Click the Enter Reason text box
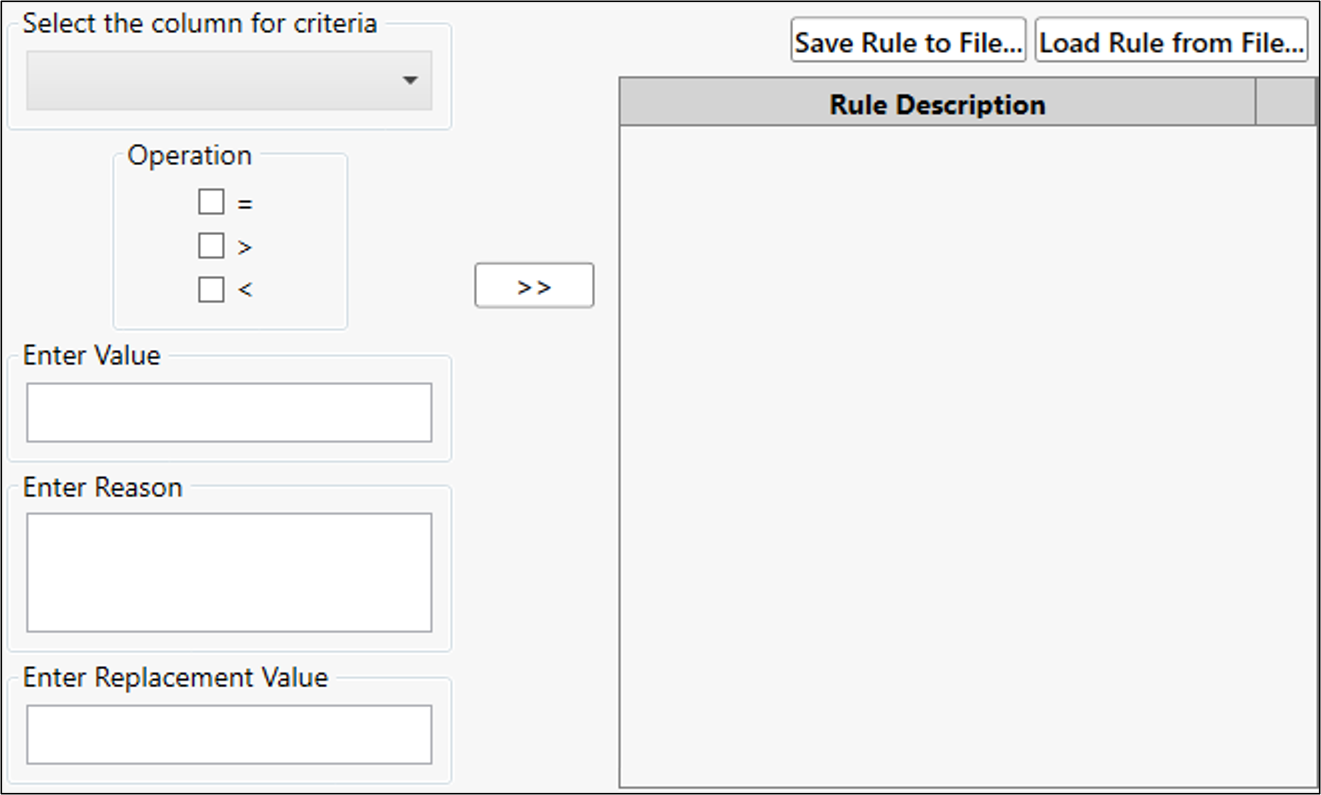The image size is (1321, 795). (228, 573)
